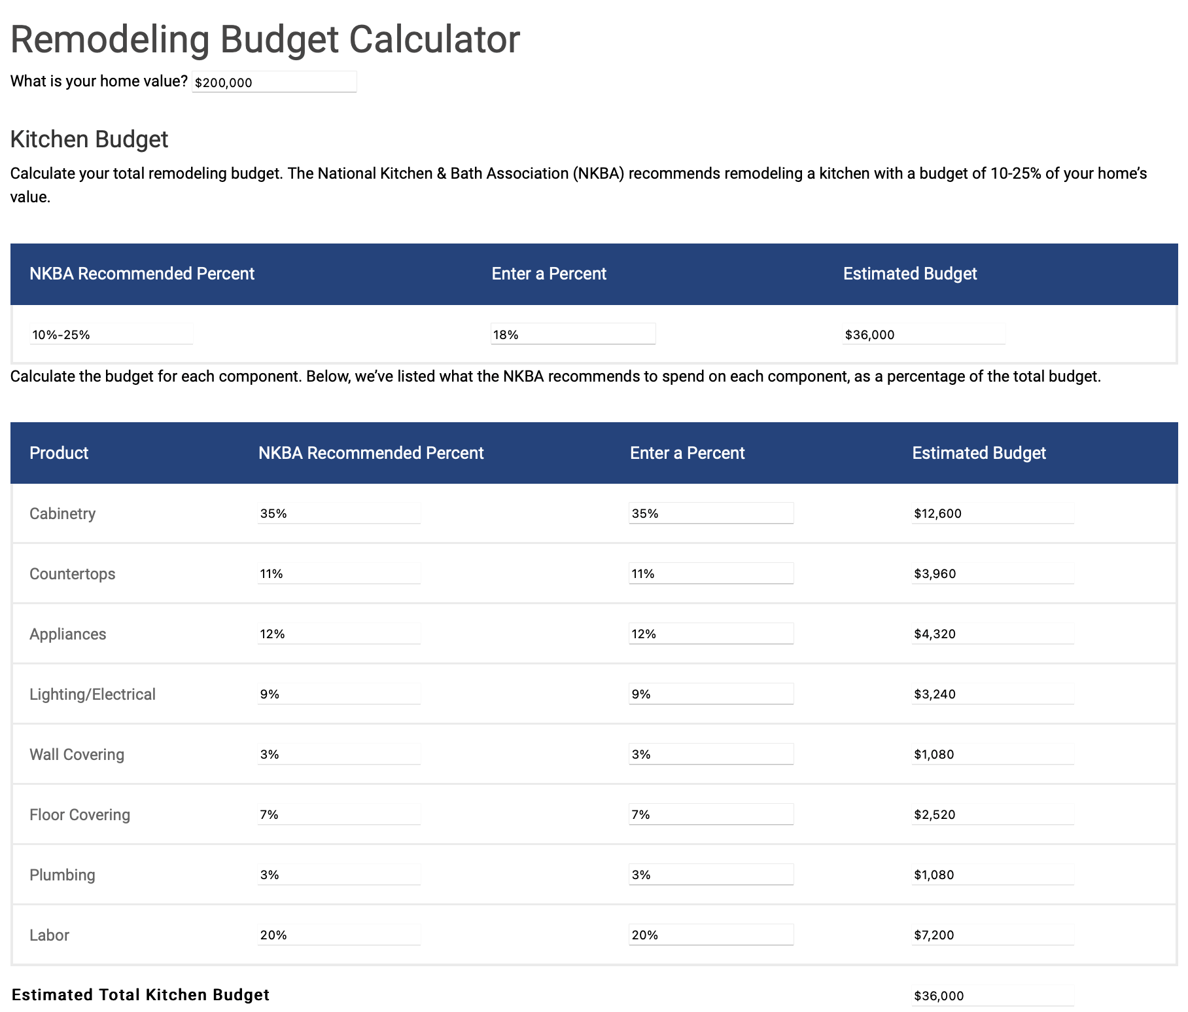
Task: Select the Estimated Total Kitchen Budget field
Action: click(993, 996)
